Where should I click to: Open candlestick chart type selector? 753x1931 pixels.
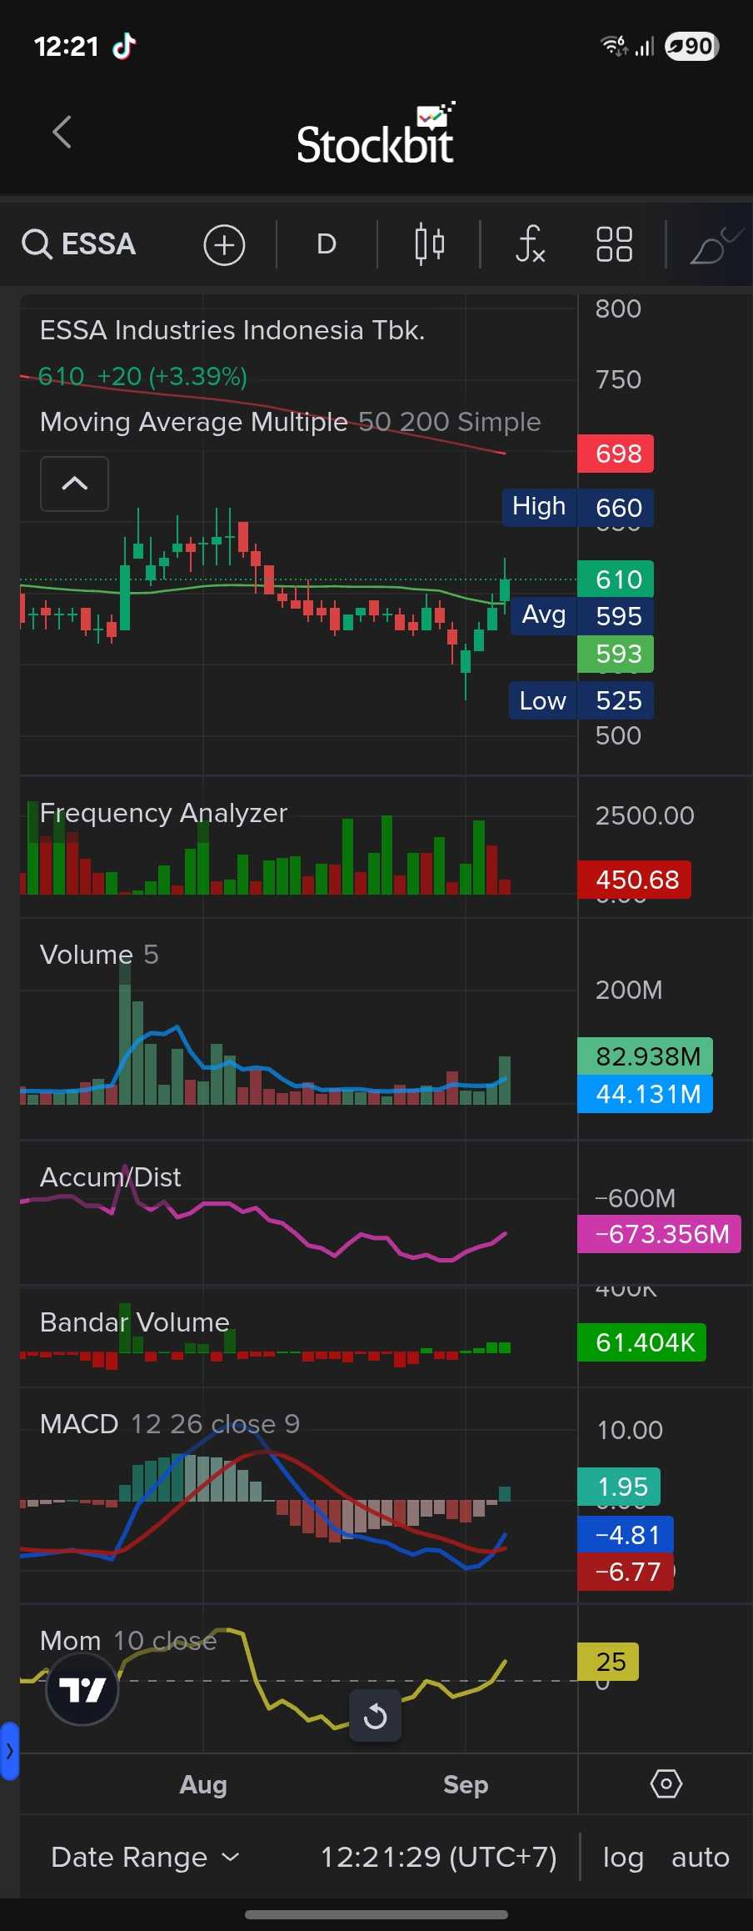point(429,244)
